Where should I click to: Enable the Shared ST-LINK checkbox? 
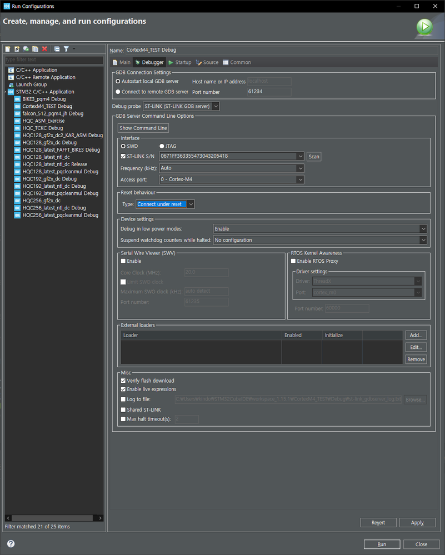pyautogui.click(x=123, y=410)
